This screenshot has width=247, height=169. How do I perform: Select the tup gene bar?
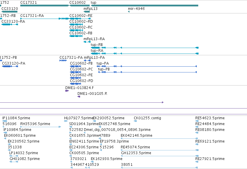point(145,6)
